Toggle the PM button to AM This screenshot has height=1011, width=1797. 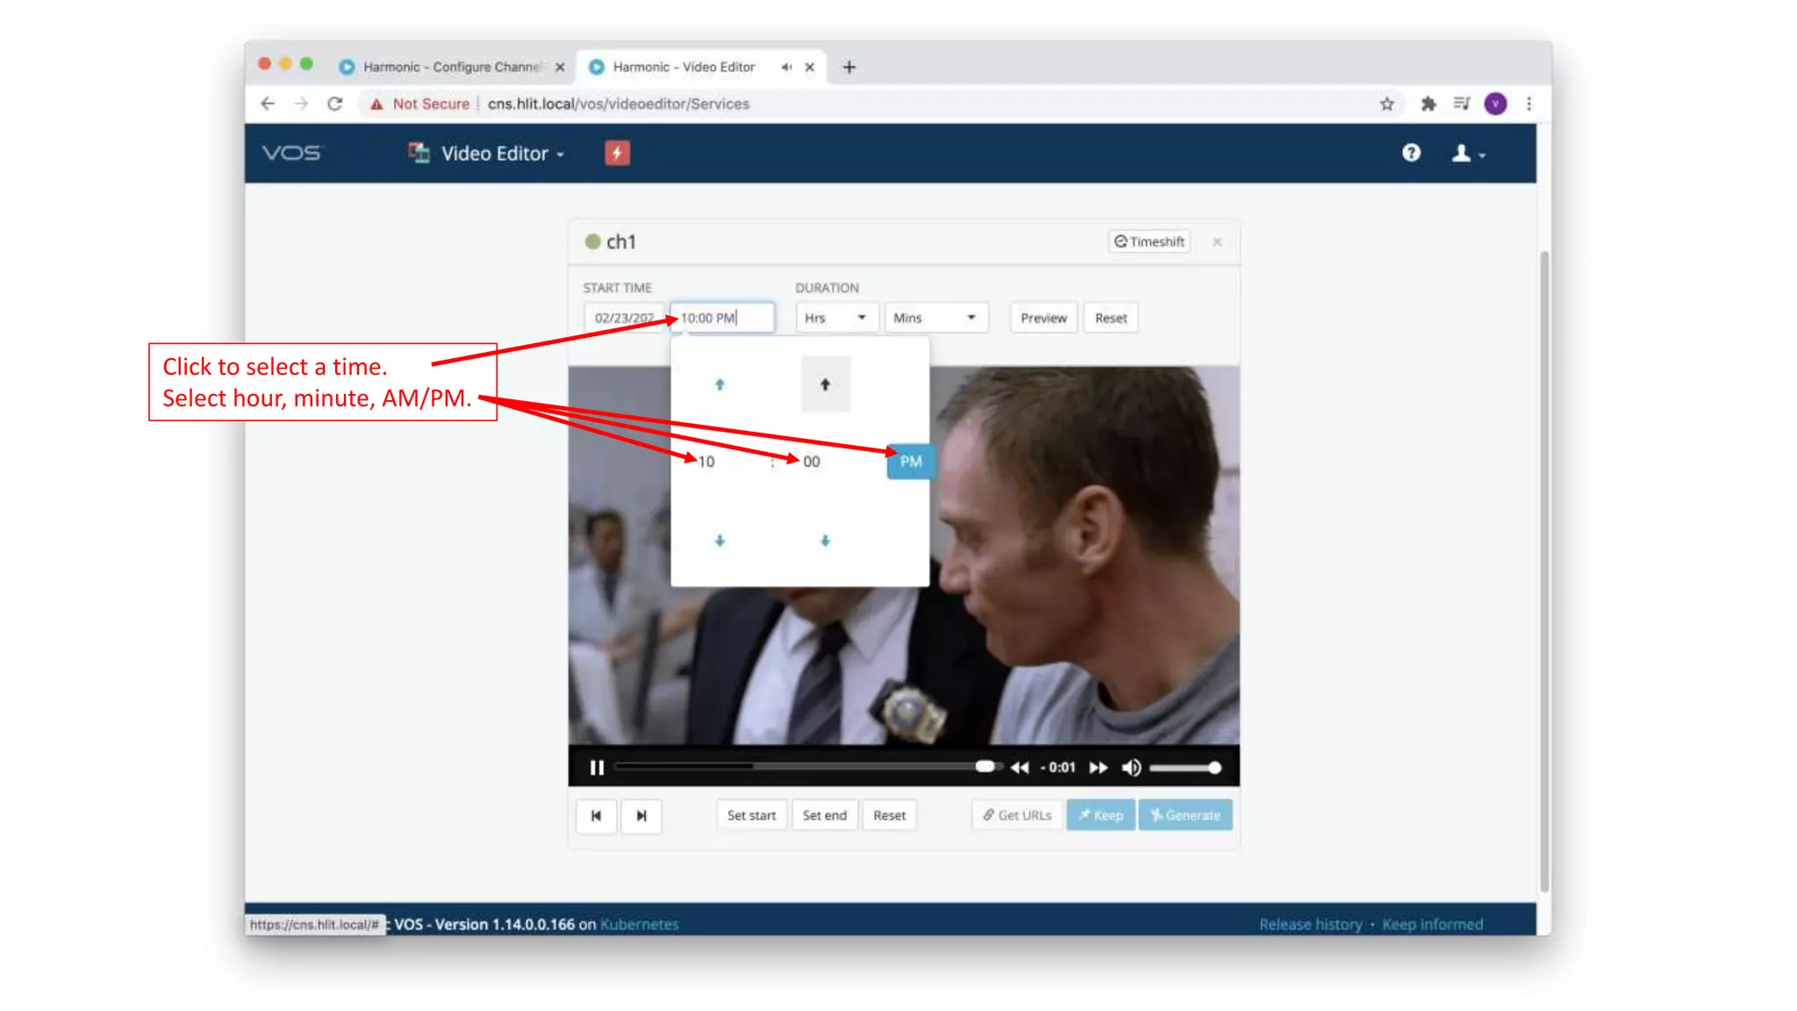910,462
